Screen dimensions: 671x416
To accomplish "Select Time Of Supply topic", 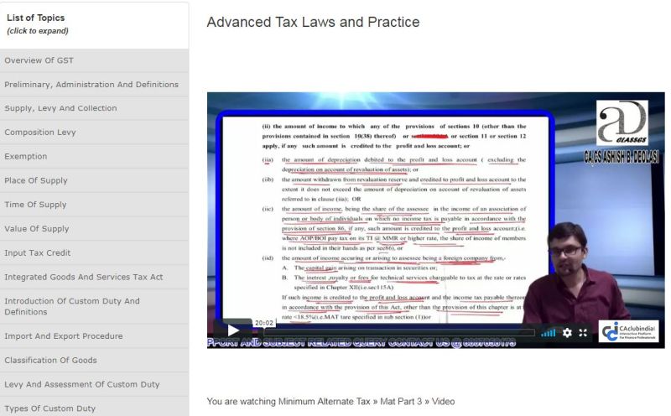I will tap(35, 205).
